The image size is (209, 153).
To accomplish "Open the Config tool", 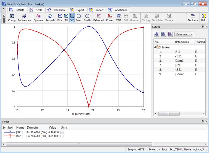I will click(12, 18).
